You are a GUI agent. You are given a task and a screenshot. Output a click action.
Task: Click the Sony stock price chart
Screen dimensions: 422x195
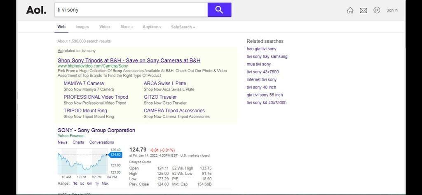click(x=82, y=161)
